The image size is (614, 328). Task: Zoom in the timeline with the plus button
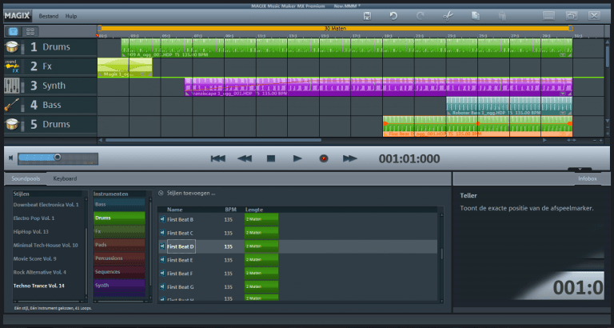[x=601, y=140]
